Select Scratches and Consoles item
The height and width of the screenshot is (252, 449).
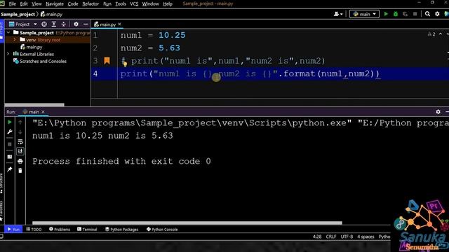(40, 61)
